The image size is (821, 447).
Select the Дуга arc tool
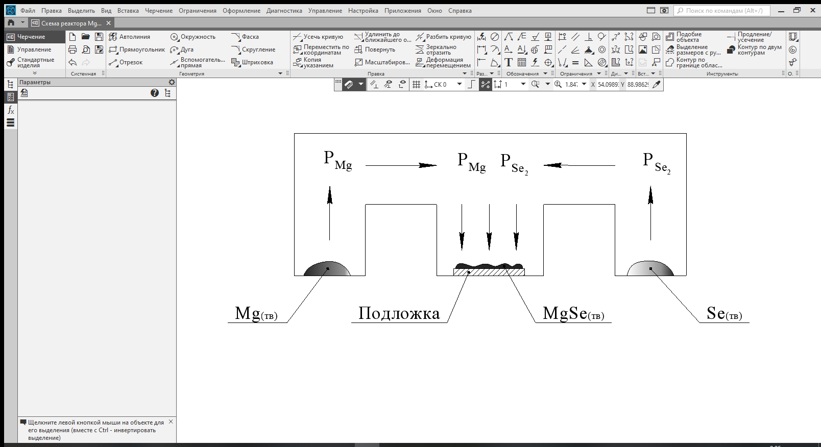pos(182,49)
